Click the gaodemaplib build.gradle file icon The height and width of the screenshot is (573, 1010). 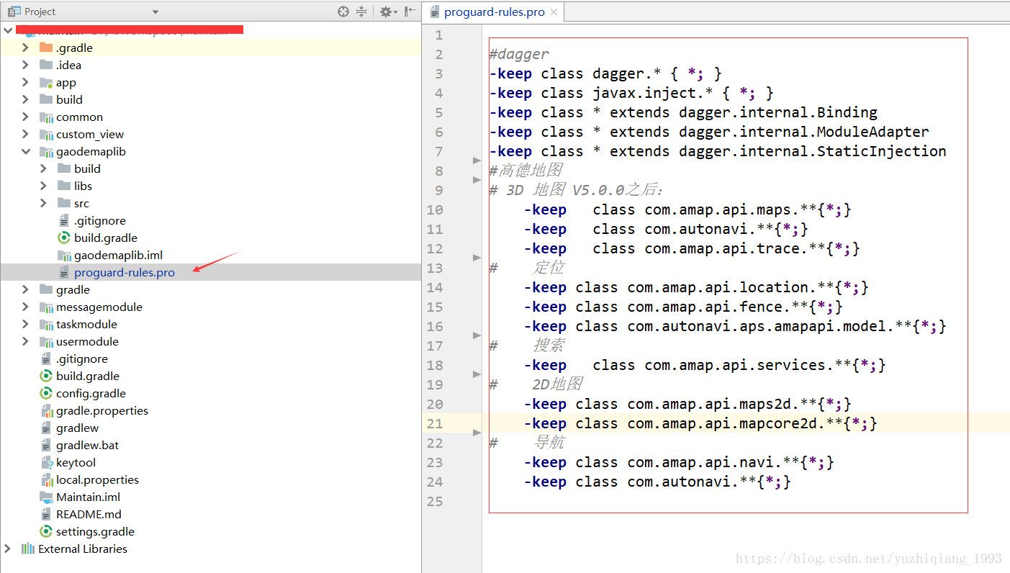64,238
